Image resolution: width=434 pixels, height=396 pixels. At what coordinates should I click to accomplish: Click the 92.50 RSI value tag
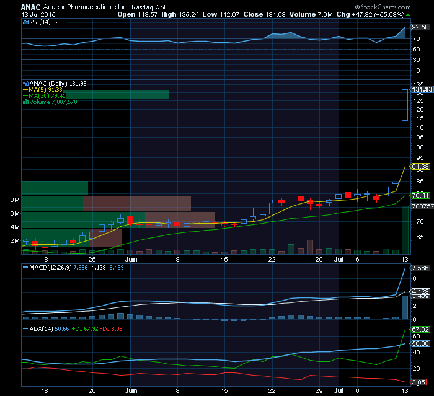pyautogui.click(x=420, y=27)
